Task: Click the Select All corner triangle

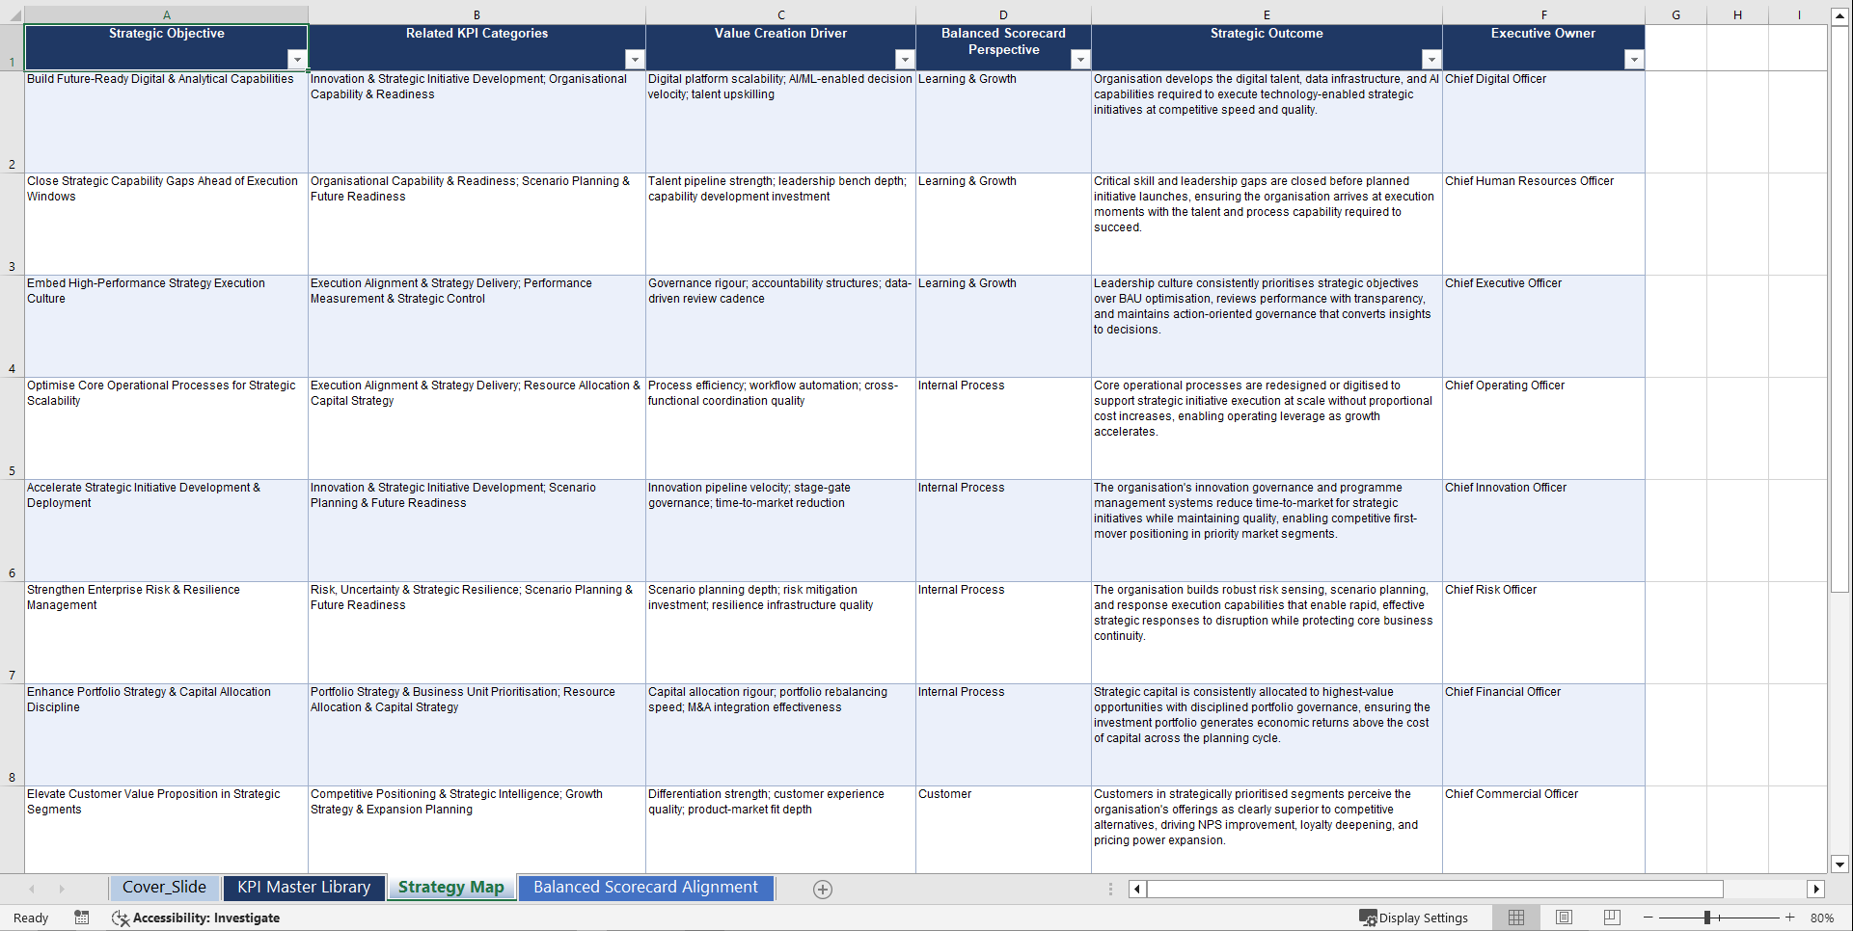Action: tap(13, 15)
